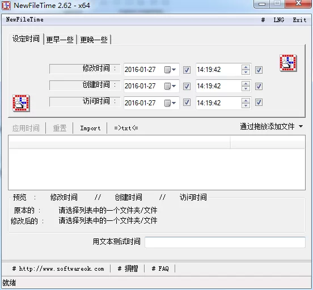The image size is (313, 290).
Task: Switch to the 设定时间 tab
Action: click(26, 39)
